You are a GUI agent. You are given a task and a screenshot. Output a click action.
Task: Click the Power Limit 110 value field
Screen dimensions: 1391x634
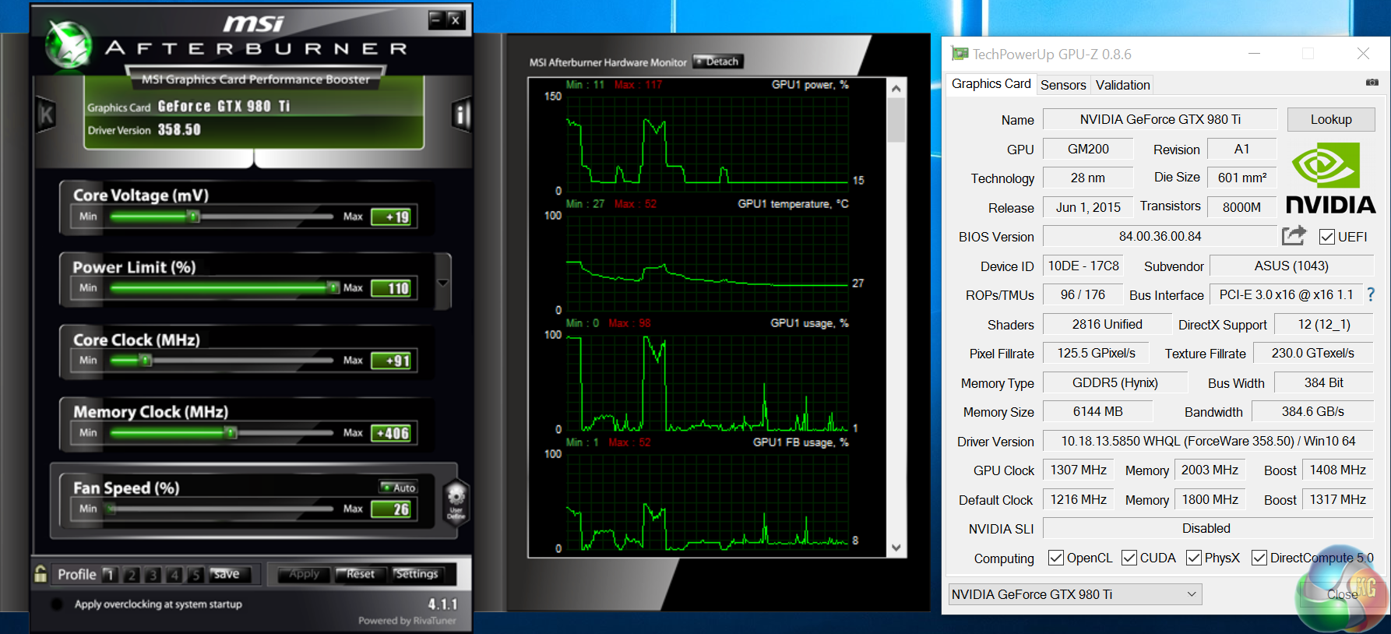click(391, 288)
